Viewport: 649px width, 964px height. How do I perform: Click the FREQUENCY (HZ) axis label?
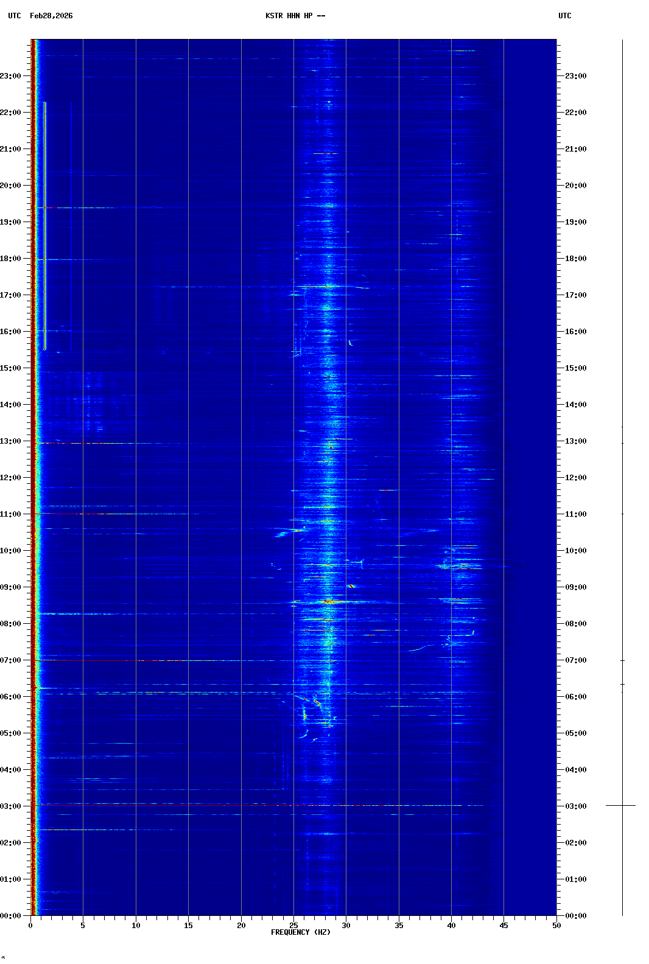(301, 932)
